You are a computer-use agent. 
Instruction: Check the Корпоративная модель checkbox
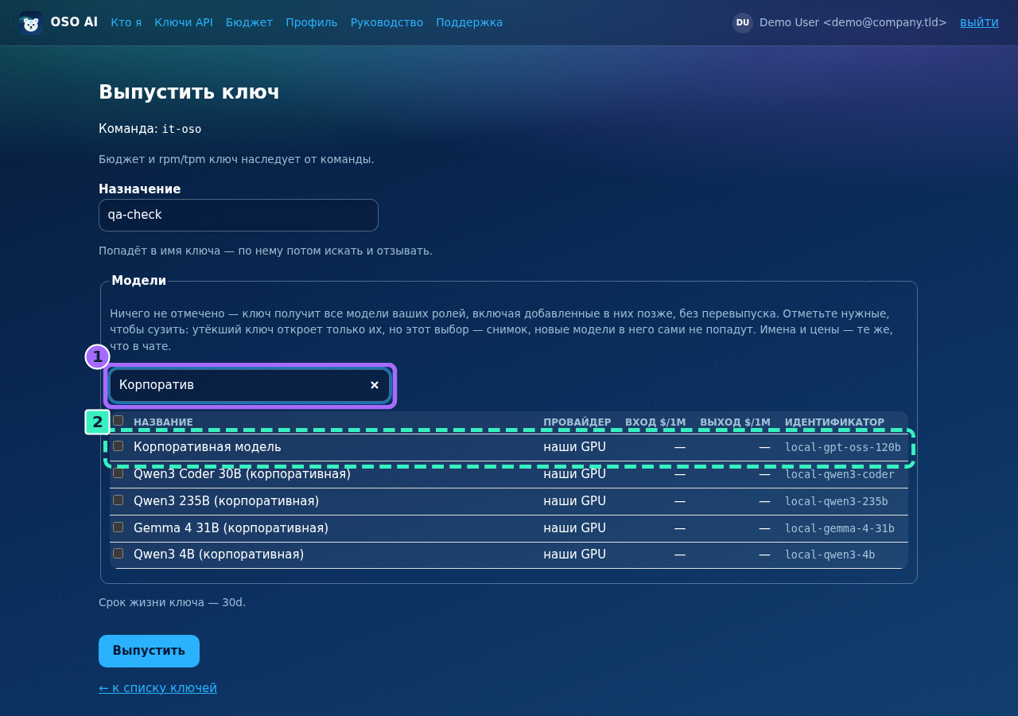118,446
